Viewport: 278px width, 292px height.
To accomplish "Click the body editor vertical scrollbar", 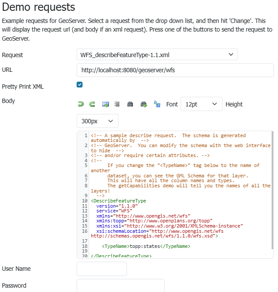I will tap(272, 190).
